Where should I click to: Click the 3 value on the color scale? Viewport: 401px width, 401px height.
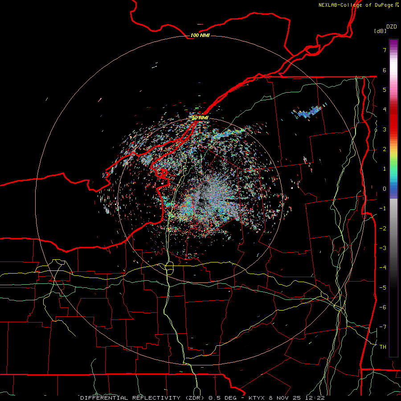[x=385, y=129]
